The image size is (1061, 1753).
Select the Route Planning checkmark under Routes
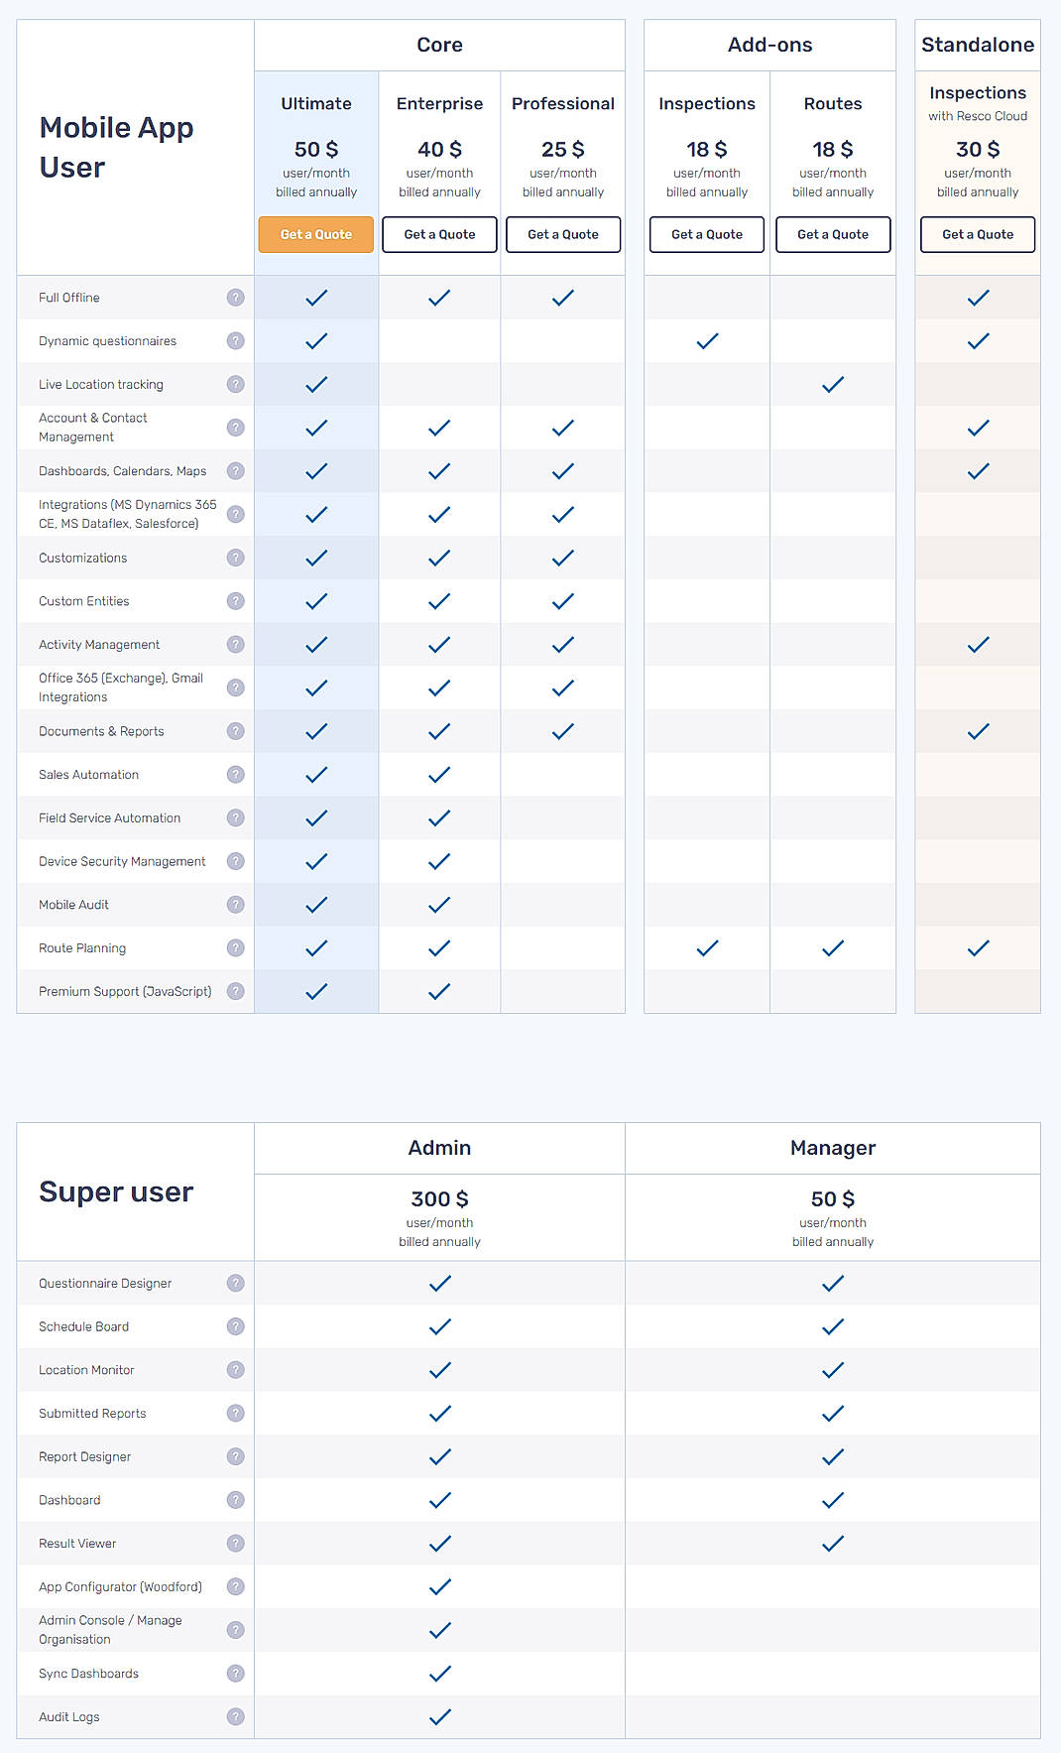tap(832, 947)
